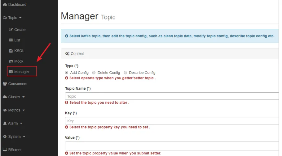
Task: Select the Add Config radio button
Action: [x=67, y=73]
